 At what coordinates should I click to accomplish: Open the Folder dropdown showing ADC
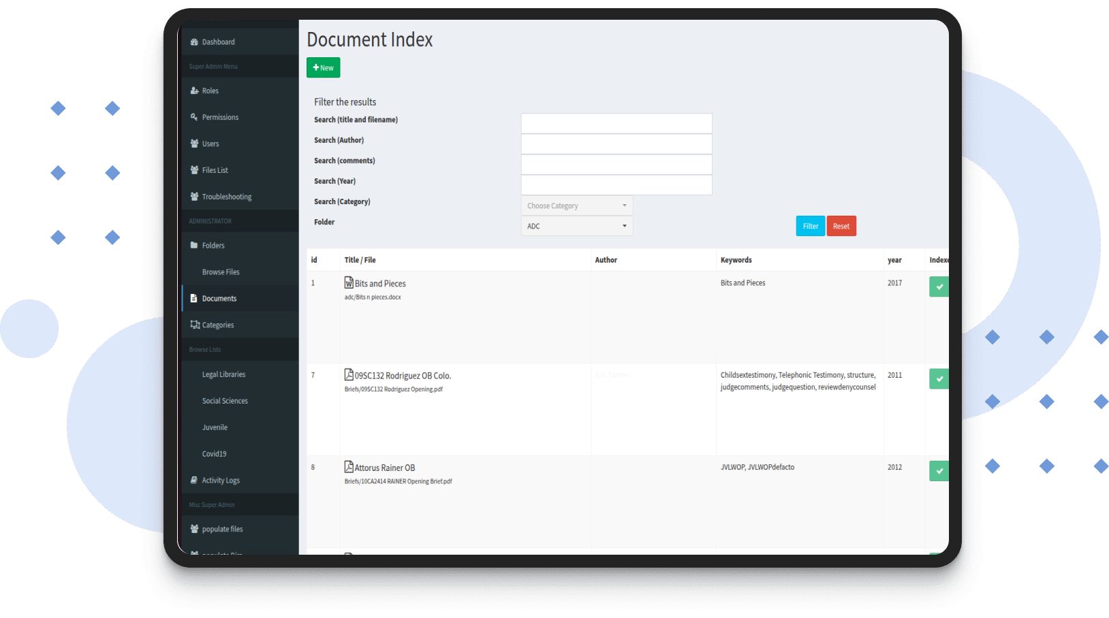pos(577,226)
